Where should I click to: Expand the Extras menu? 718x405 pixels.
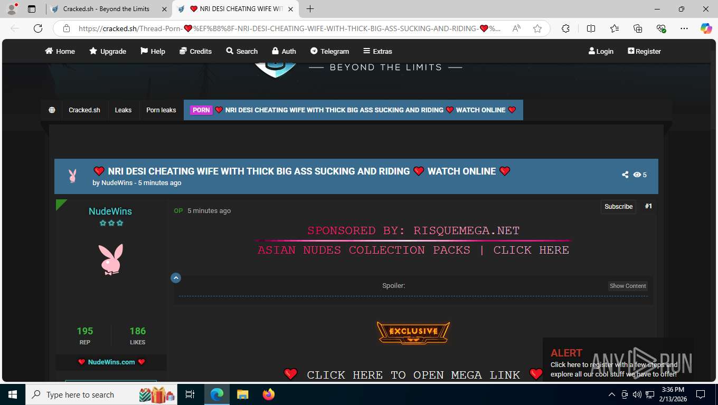(377, 51)
